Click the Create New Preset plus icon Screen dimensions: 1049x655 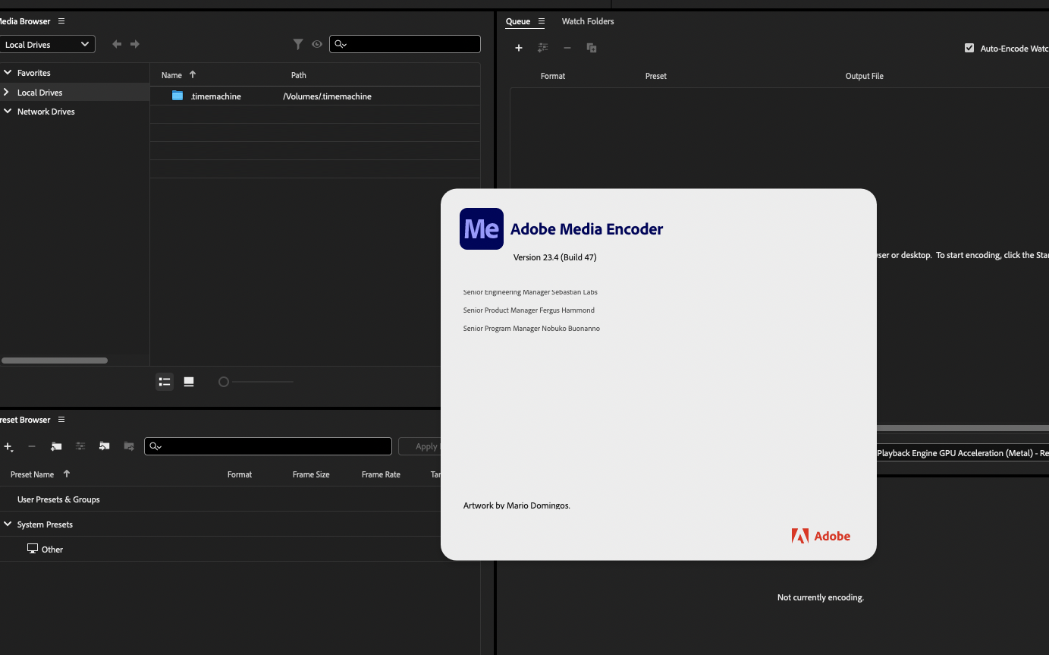[x=8, y=446]
